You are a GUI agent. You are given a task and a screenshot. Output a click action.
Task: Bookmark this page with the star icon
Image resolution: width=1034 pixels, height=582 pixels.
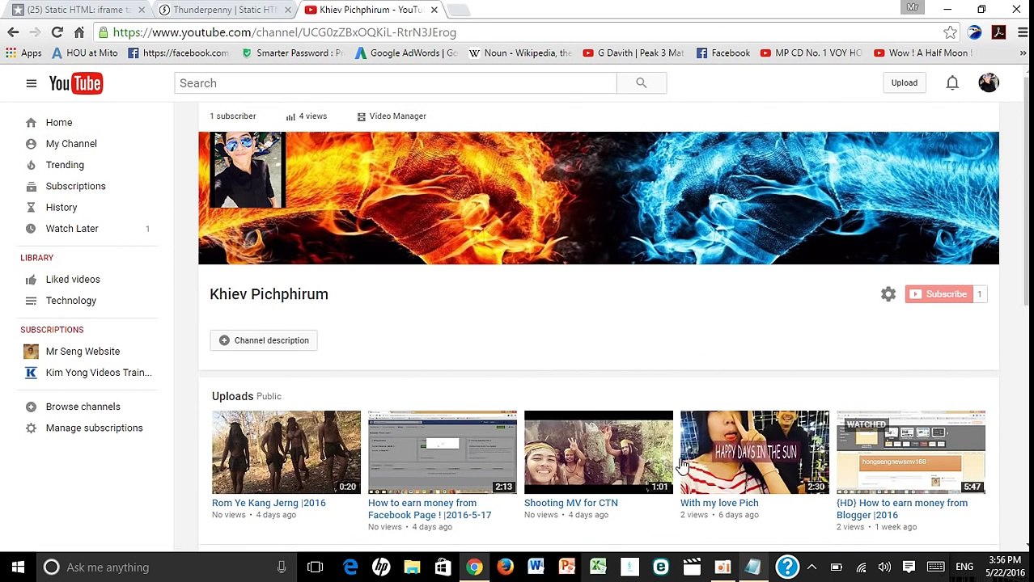click(x=950, y=32)
